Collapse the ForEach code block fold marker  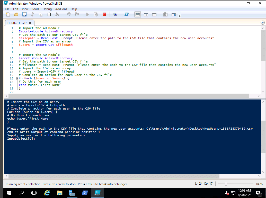(17, 78)
